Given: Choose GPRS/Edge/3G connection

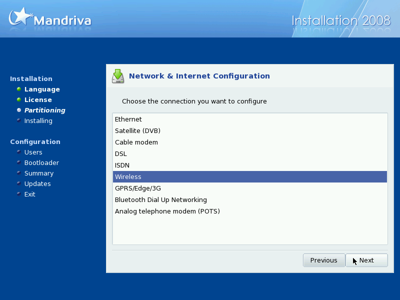Looking at the screenshot, I should pyautogui.click(x=249, y=188).
